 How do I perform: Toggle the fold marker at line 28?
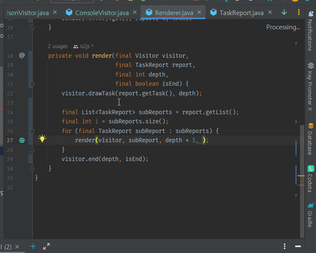pyautogui.click(x=32, y=150)
